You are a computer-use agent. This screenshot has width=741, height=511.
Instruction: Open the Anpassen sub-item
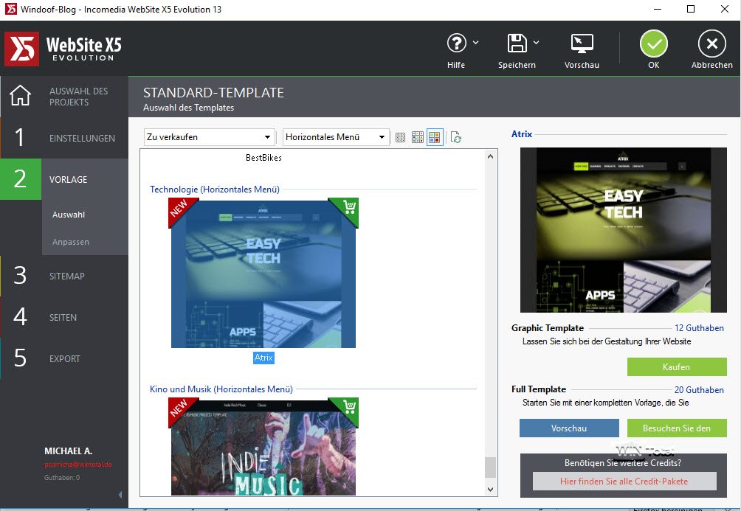pos(70,242)
